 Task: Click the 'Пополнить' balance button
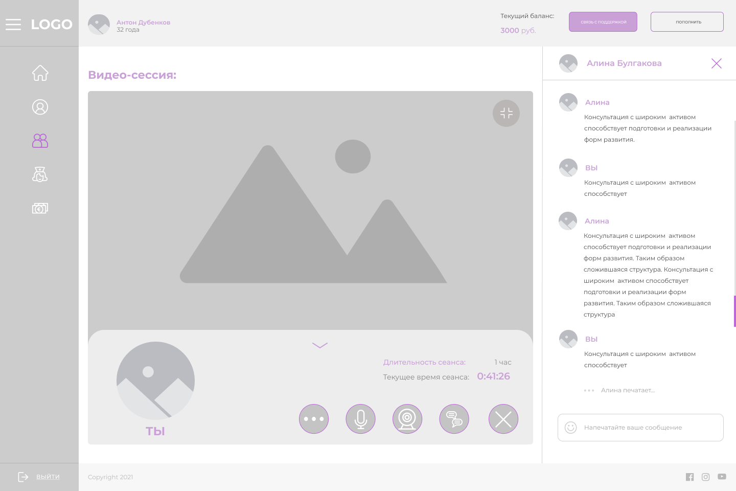tap(687, 22)
